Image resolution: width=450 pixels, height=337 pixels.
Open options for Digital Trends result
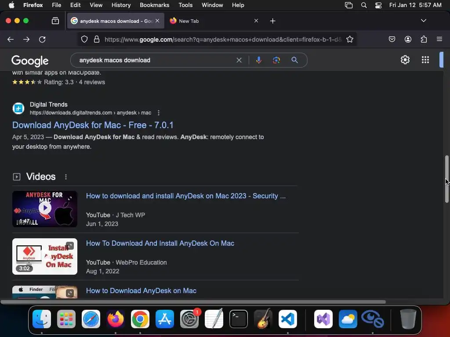[158, 113]
